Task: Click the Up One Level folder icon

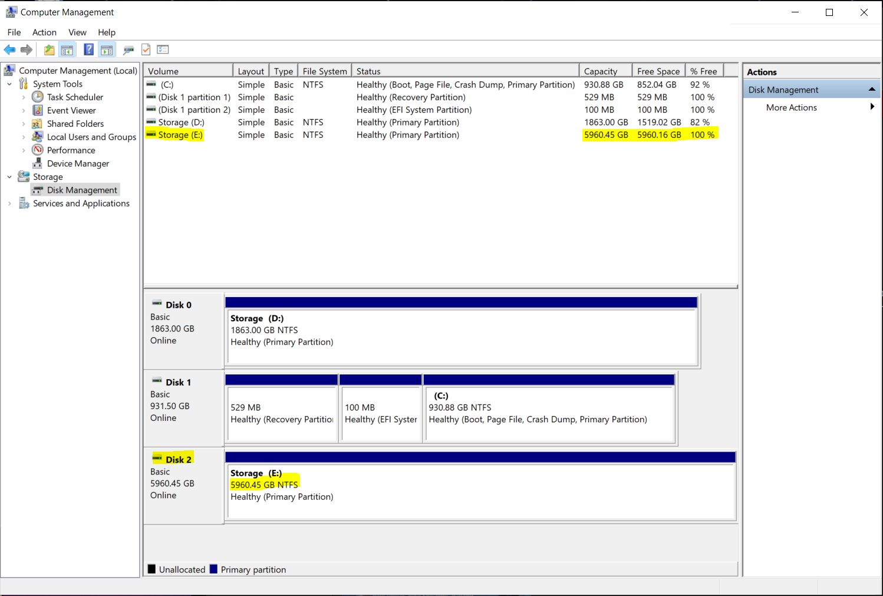Action: point(50,50)
